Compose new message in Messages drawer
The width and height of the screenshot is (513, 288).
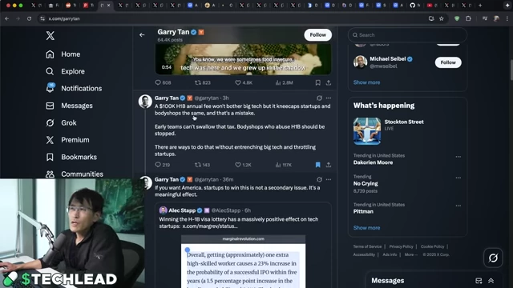479,281
